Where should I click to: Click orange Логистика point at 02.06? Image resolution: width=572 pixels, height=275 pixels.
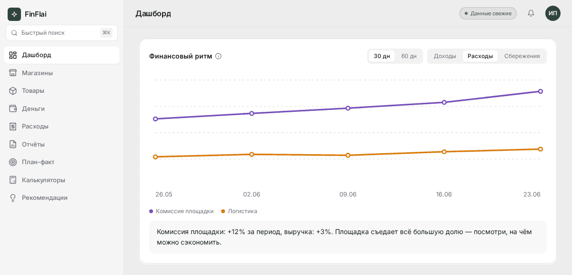(252, 154)
